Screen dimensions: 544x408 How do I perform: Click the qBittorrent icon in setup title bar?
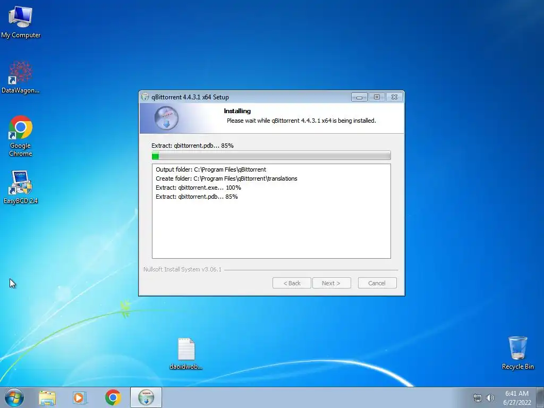[x=145, y=97]
